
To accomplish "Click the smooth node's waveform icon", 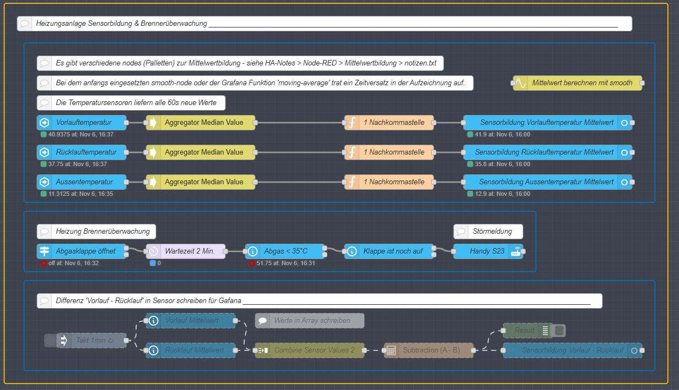I will click(x=521, y=83).
